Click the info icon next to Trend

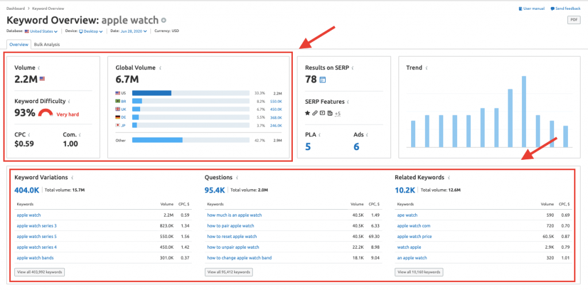point(427,68)
